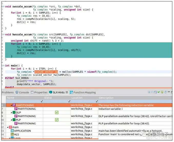174x142 pixels.
Task: Click the 'unsigned int shift = rand()' code line
Action: point(37,41)
